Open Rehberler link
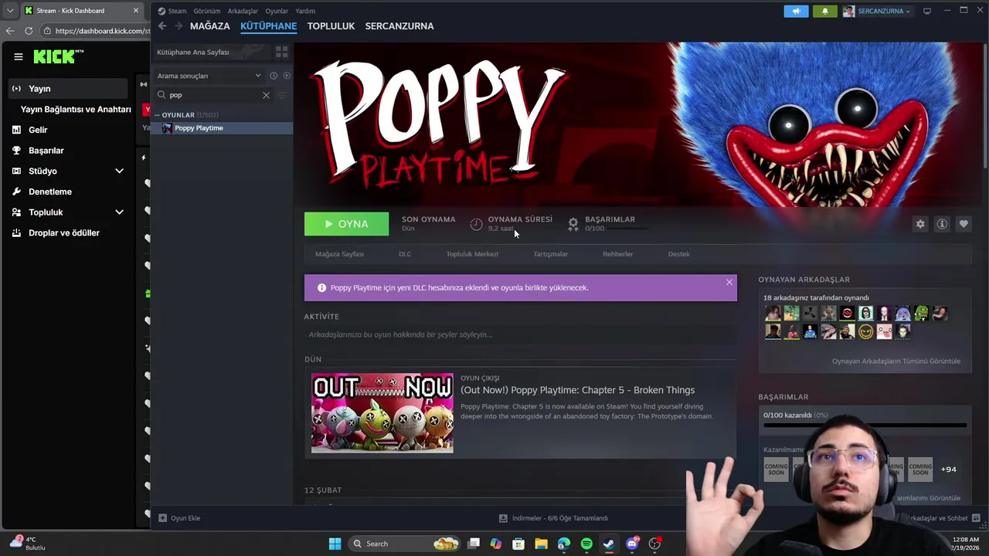Screen dimensions: 989x556 [x=617, y=254]
